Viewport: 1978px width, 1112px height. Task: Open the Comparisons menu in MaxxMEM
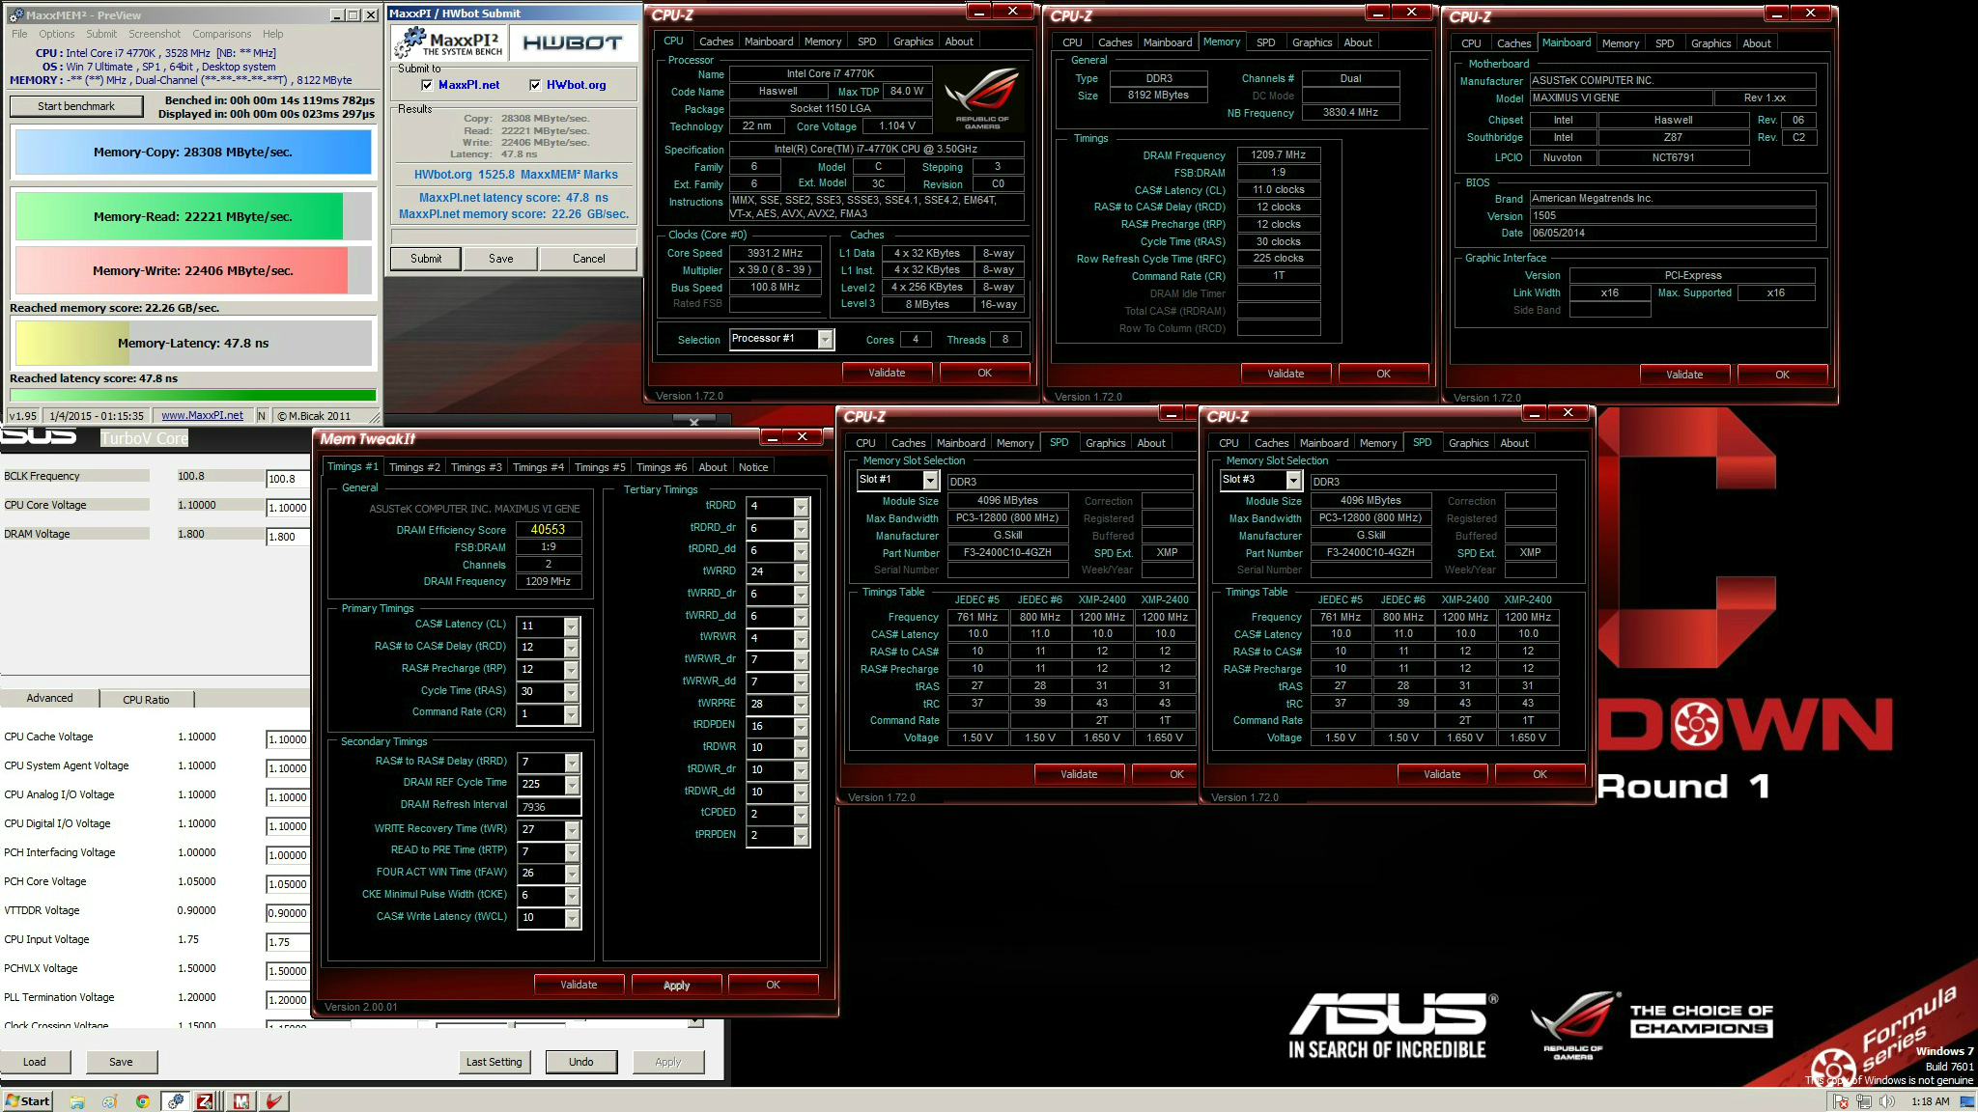(x=221, y=34)
